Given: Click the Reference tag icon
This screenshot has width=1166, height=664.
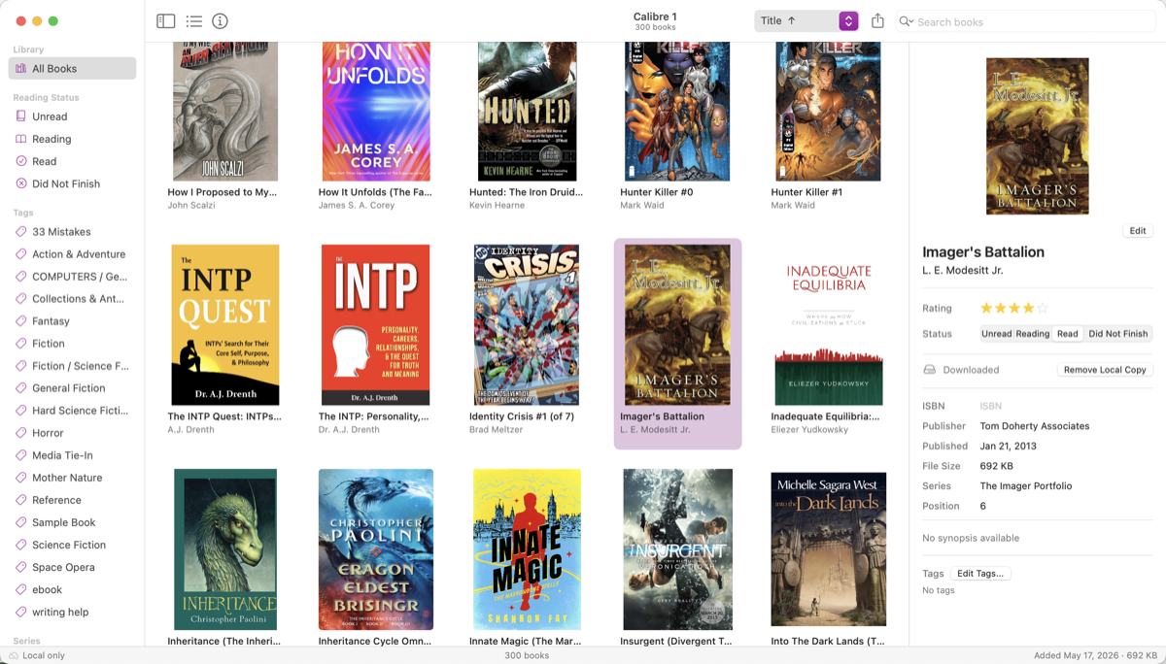Looking at the screenshot, I should tap(21, 500).
